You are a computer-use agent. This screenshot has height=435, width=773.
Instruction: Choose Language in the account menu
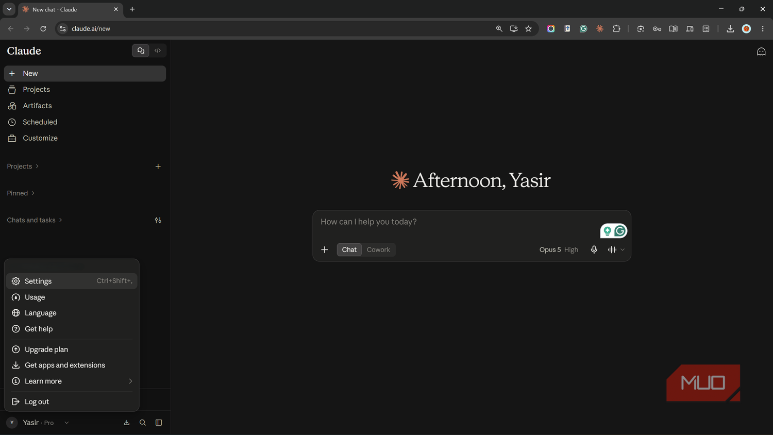tap(72, 313)
